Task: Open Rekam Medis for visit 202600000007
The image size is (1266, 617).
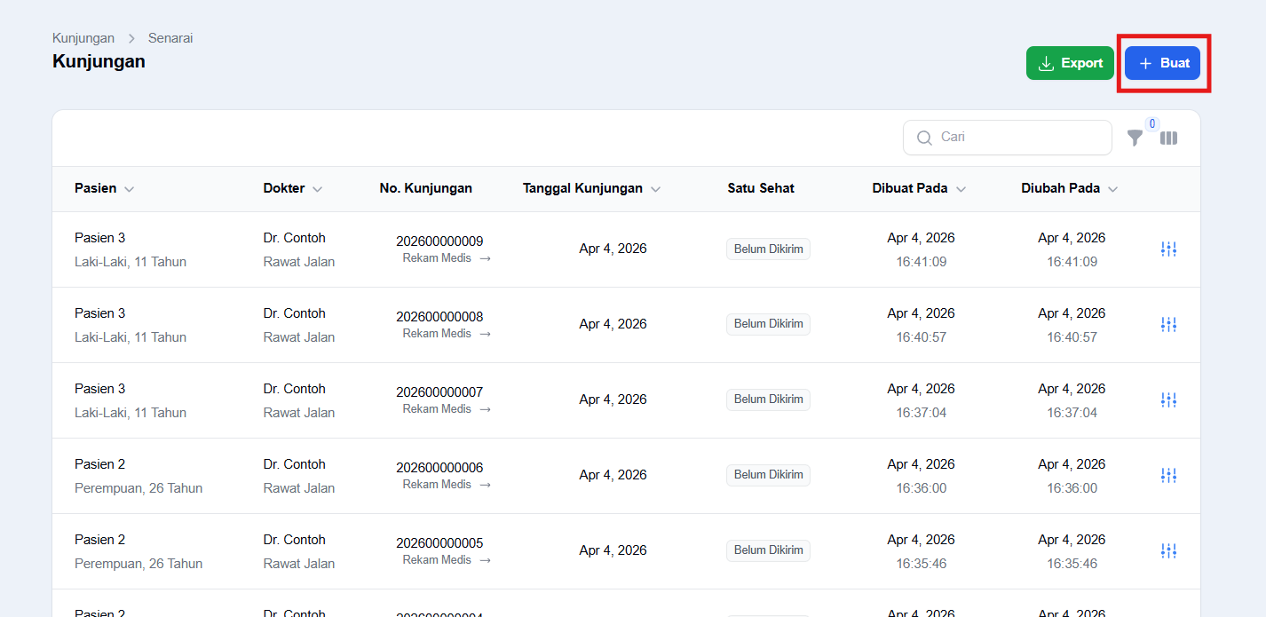Action: point(447,409)
